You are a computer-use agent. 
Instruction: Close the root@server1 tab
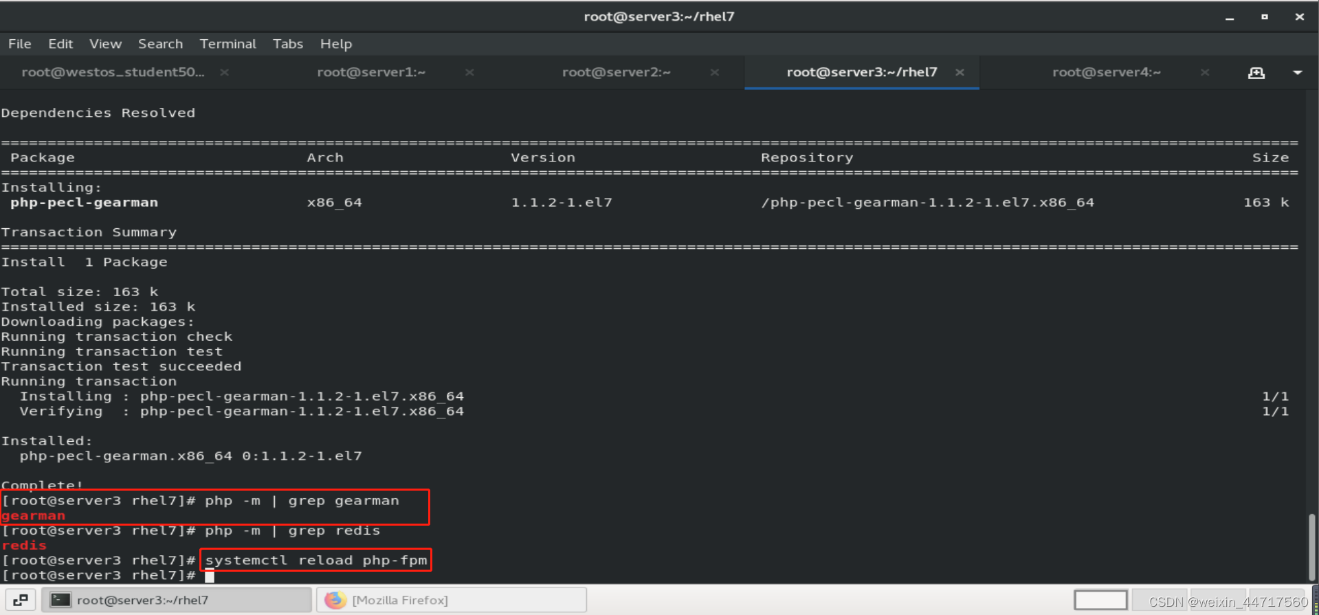(x=469, y=72)
